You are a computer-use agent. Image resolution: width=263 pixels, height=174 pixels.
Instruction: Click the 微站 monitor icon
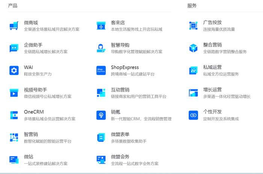(14, 160)
